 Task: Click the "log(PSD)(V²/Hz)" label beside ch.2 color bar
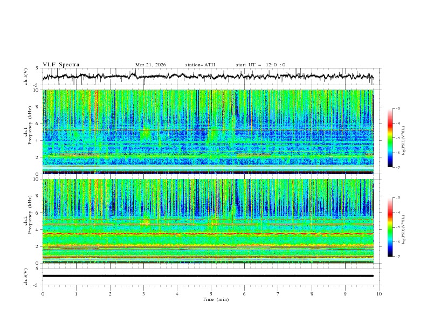pos(404,229)
